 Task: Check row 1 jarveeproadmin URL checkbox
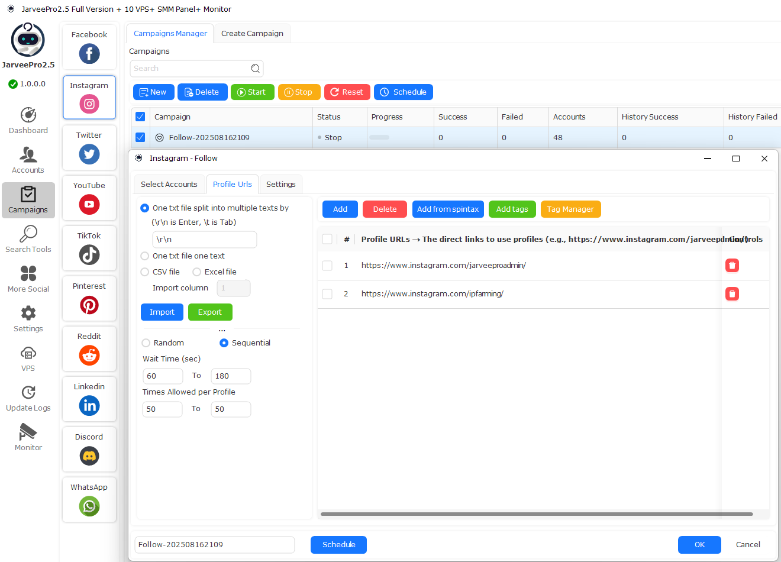[327, 266]
